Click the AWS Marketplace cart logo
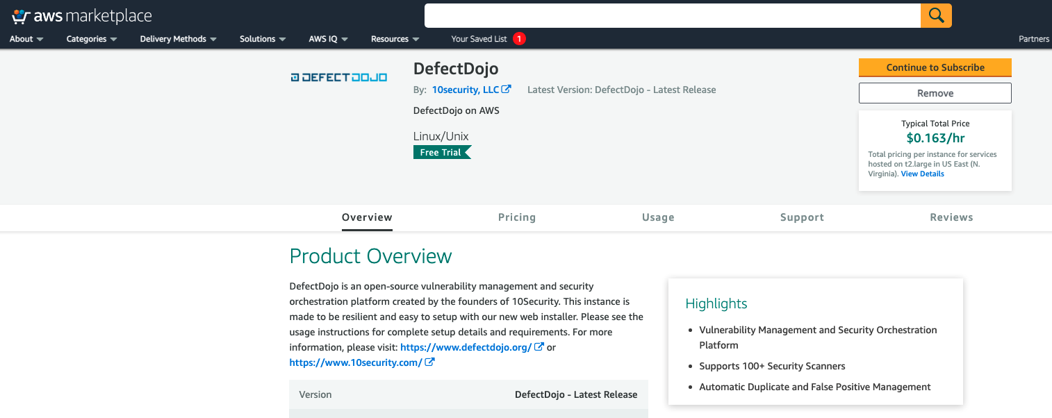The width and height of the screenshot is (1052, 418). click(x=22, y=15)
